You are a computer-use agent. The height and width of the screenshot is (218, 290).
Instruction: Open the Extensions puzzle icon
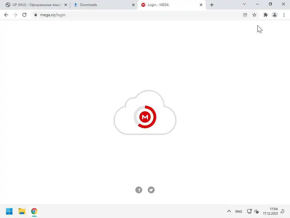point(266,15)
